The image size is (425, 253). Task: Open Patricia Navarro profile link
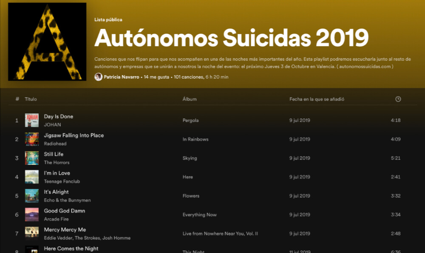tap(122, 77)
